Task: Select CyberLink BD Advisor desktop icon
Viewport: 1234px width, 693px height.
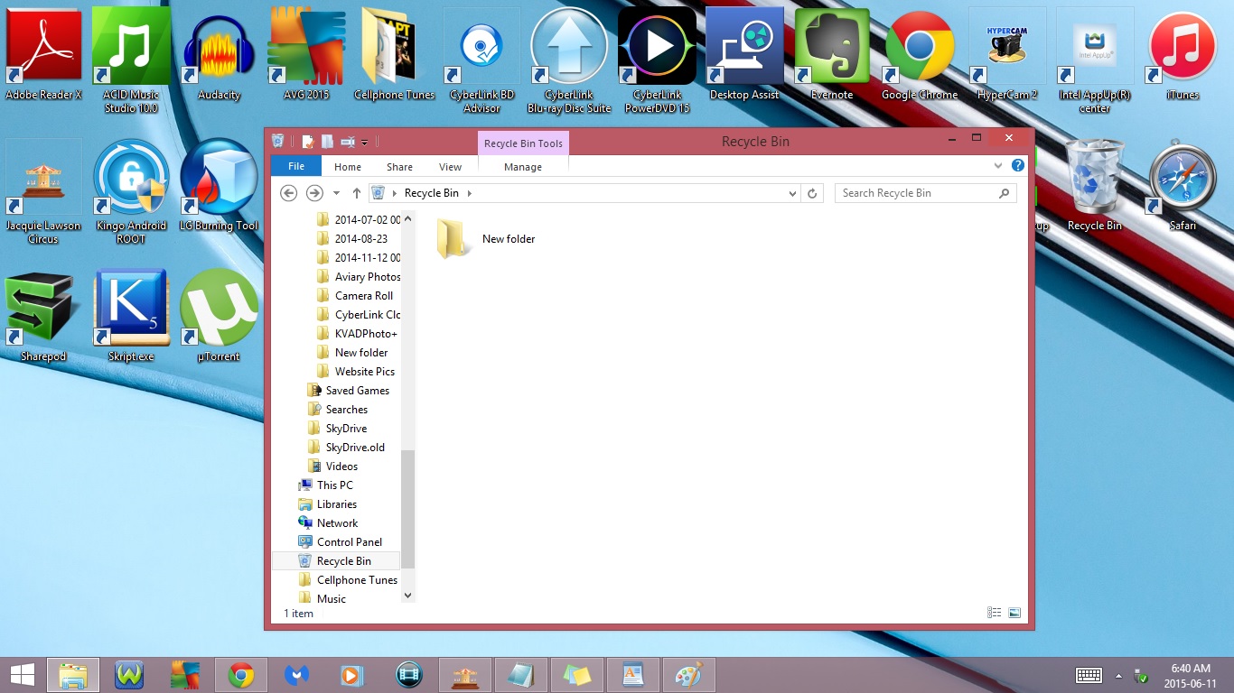Action: coord(481,60)
